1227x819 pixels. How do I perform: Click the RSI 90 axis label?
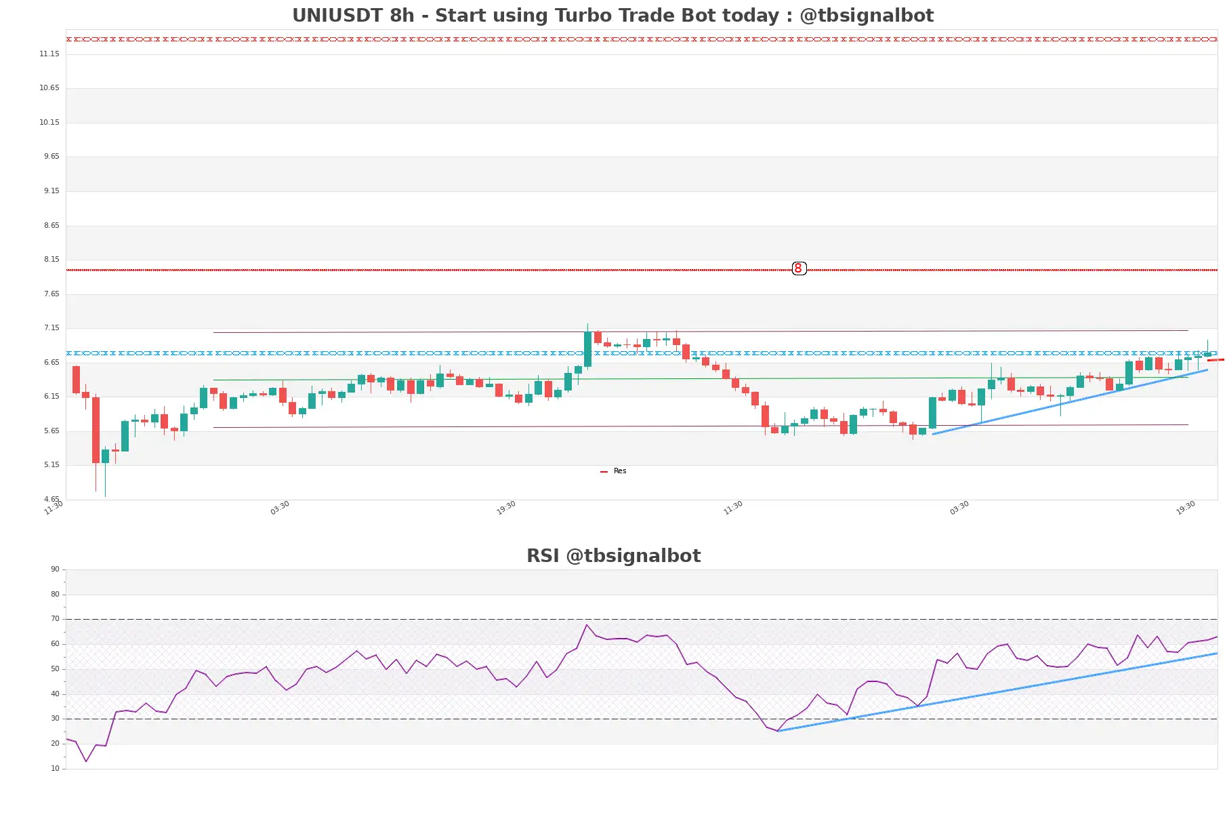(55, 569)
